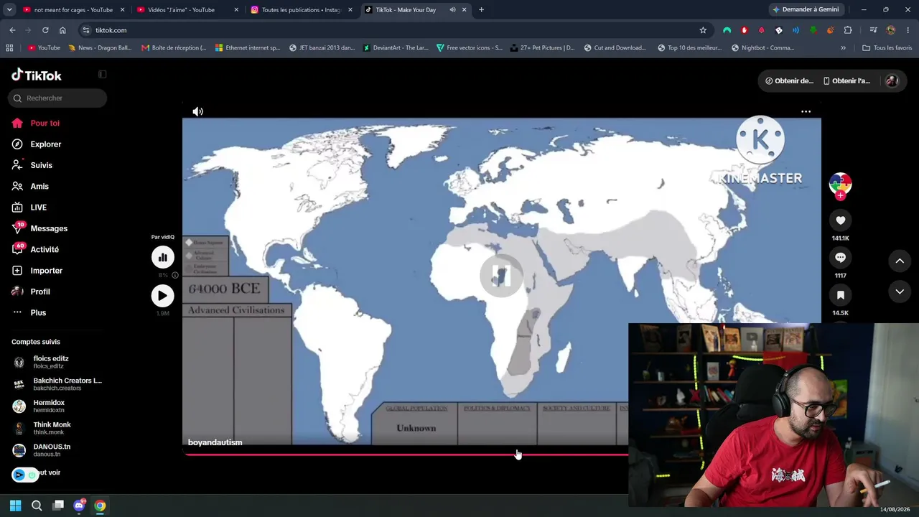Open Windows taskbar search
919x517 pixels.
pos(37,506)
